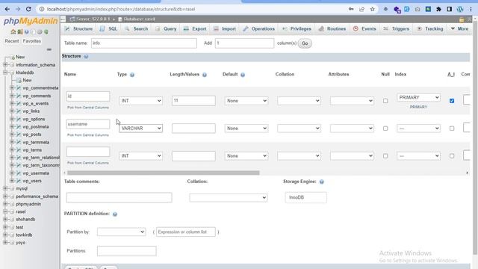Viewport: 478px width, 269px height.
Task: Toggle Null checkbox for id column
Action: pyautogui.click(x=385, y=101)
